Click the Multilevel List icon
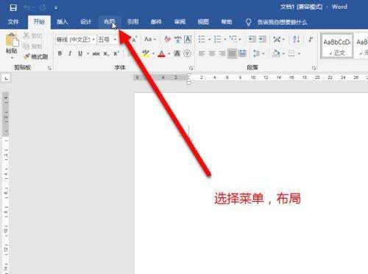Viewport: 368px width, 274px height. click(233, 39)
